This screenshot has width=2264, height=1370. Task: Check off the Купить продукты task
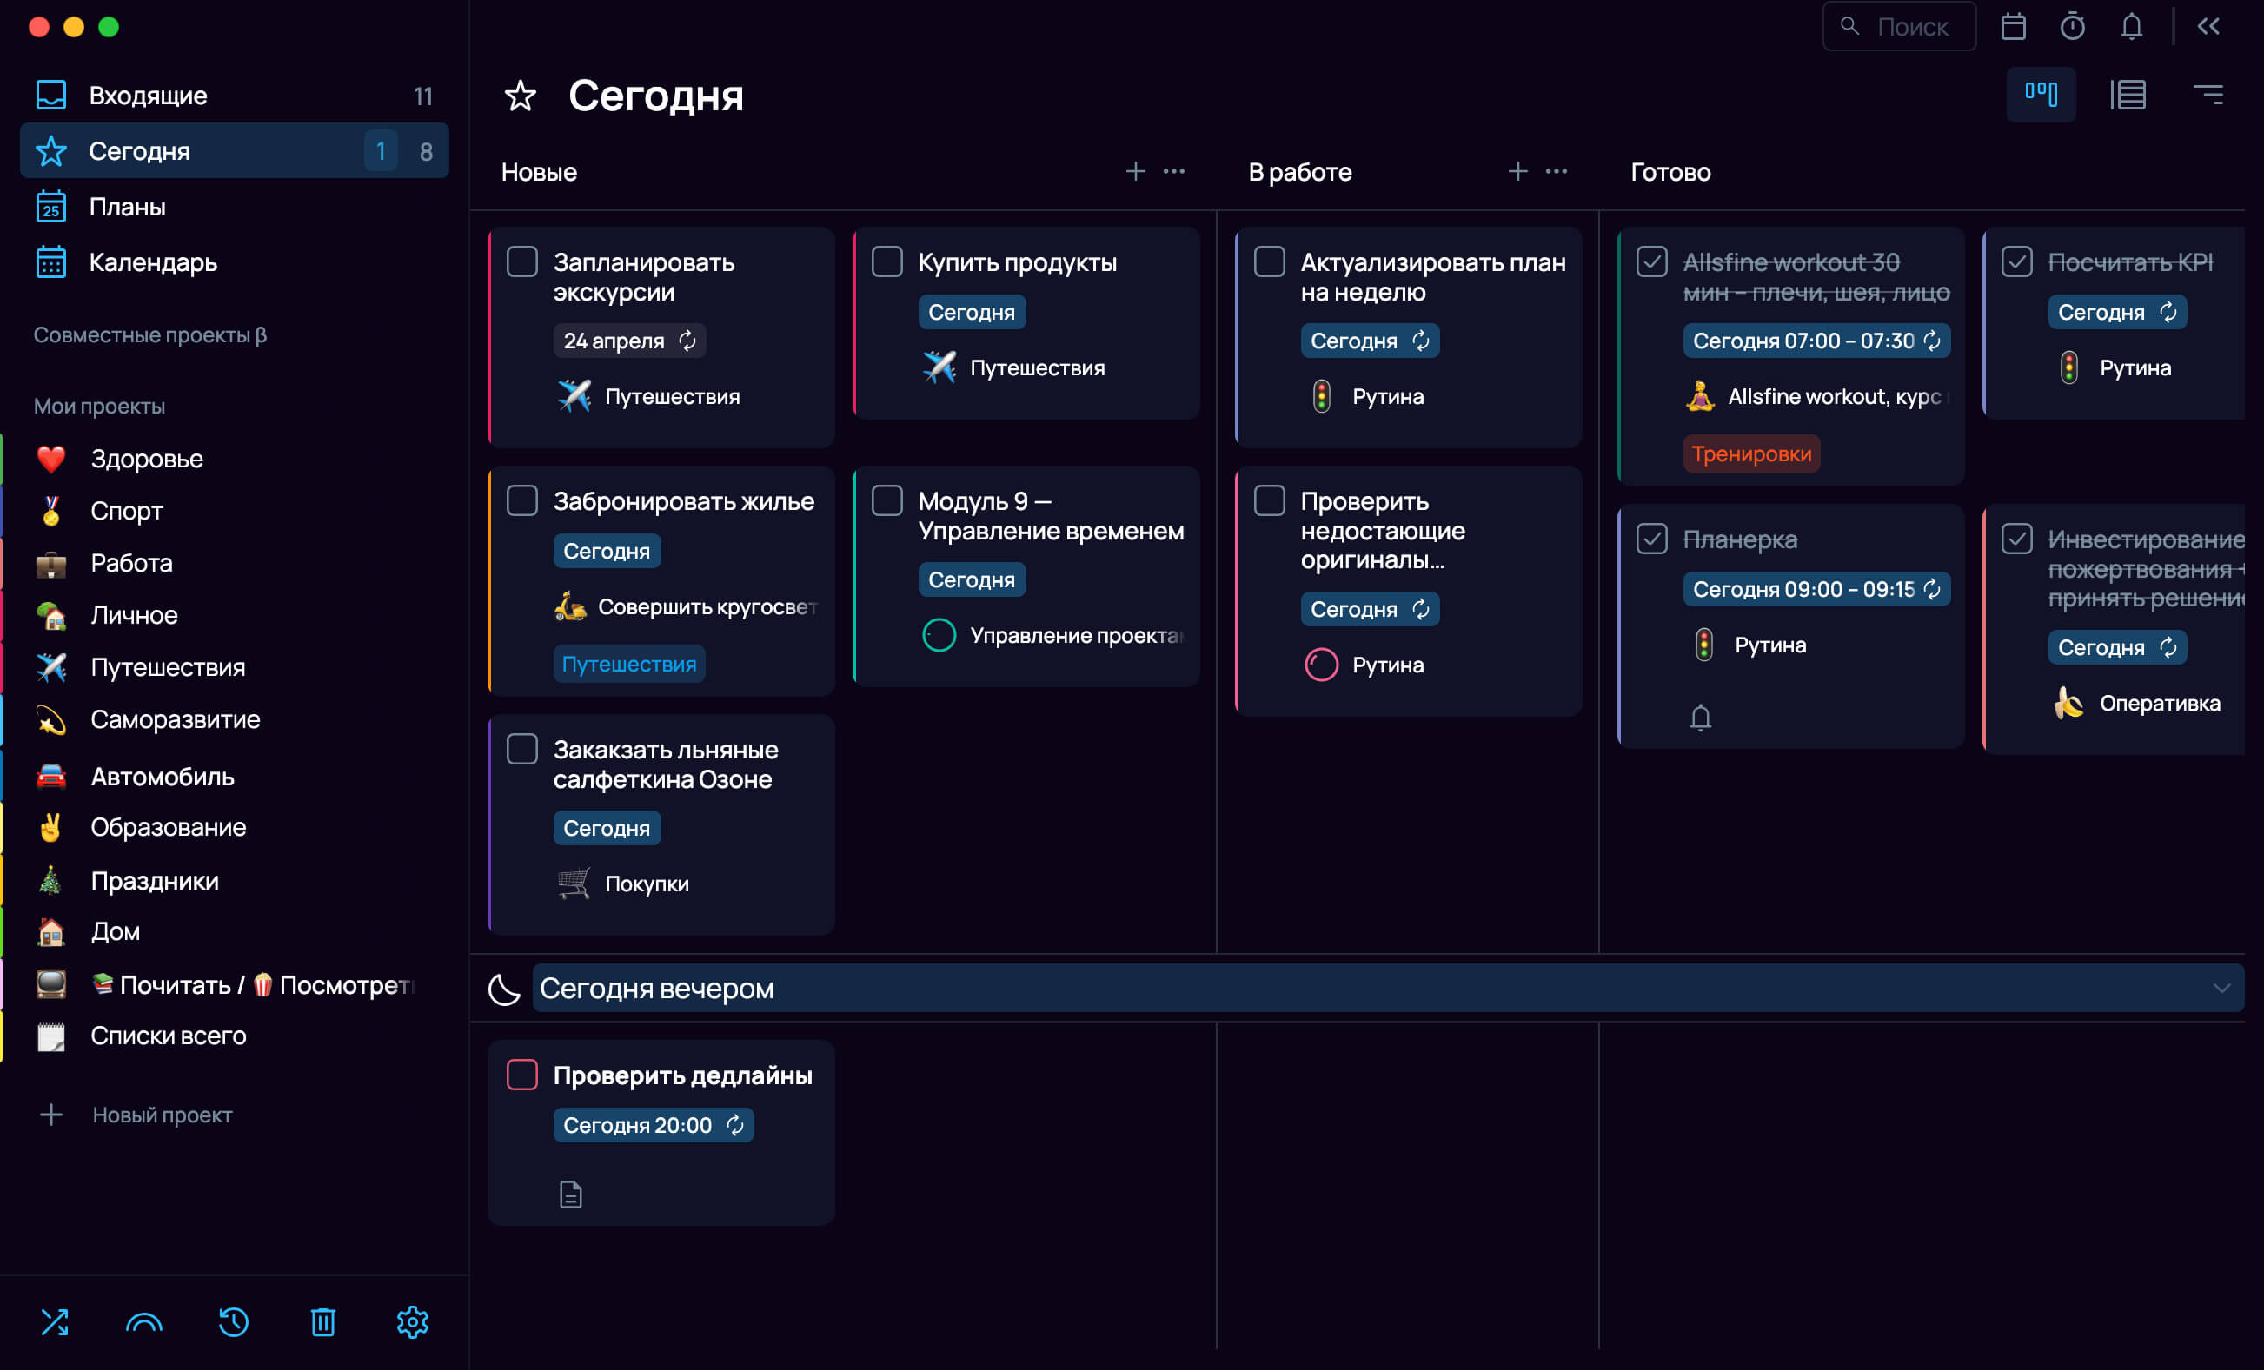click(886, 261)
